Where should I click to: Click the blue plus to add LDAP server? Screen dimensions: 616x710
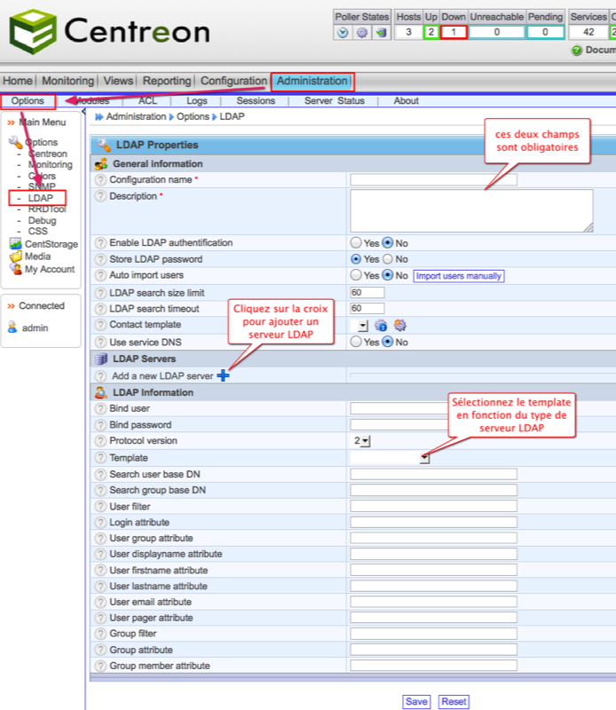coord(223,375)
